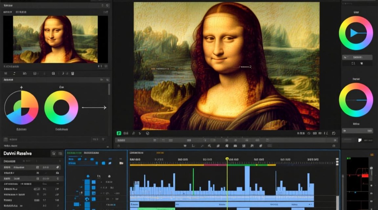
Task: Click the rightmost icon in the viewer toolbar
Action: [334, 134]
